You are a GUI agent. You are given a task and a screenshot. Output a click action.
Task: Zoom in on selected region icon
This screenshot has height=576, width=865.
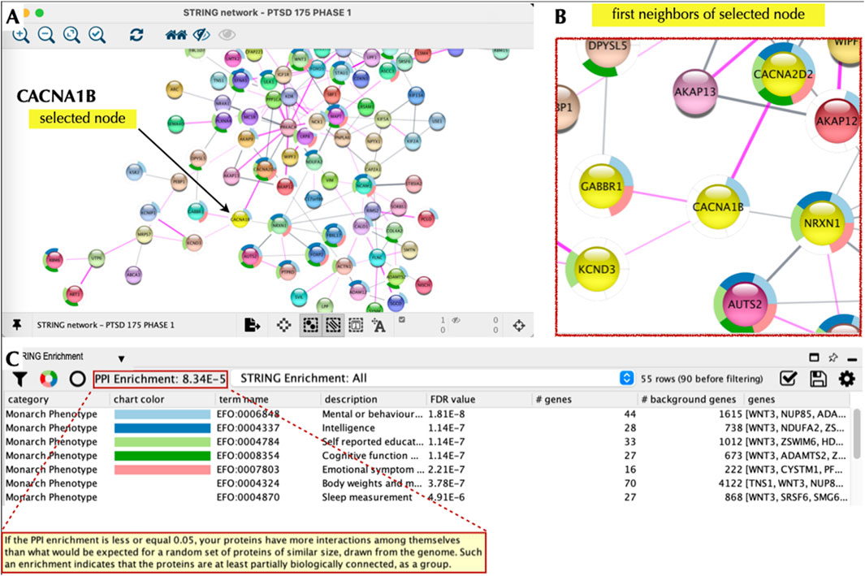(x=97, y=35)
